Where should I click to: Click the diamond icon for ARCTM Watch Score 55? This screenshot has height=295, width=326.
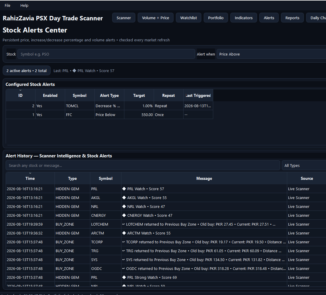124,233
